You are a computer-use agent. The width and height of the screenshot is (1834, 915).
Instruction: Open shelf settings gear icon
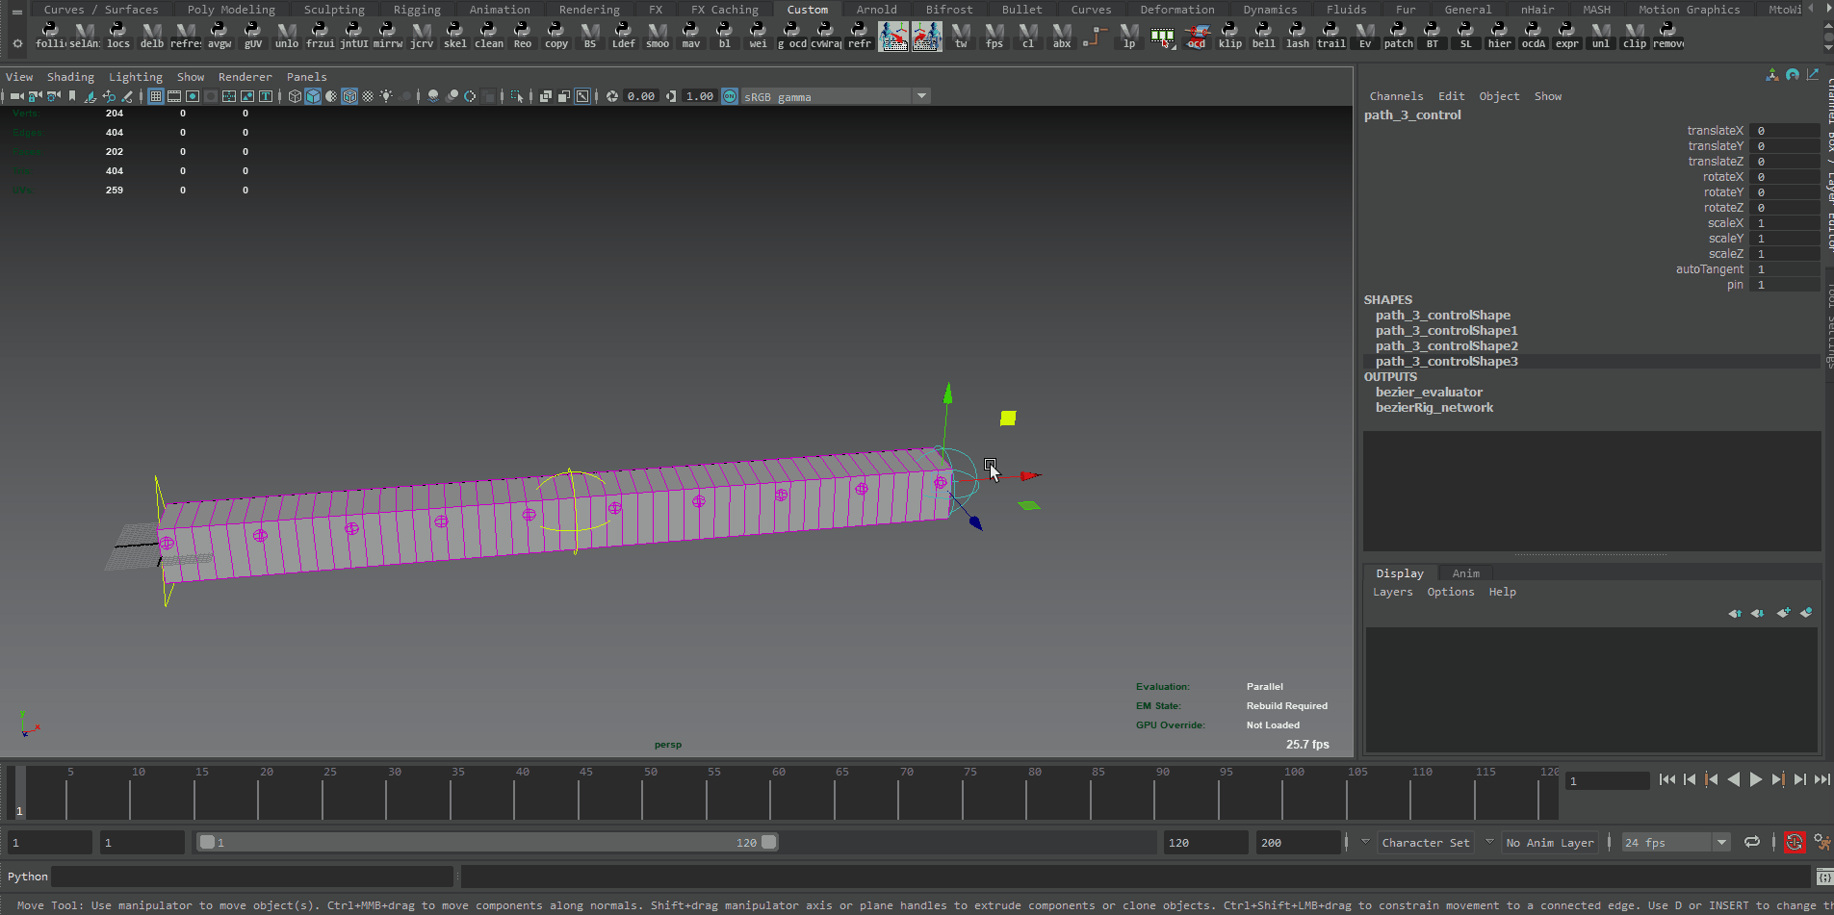[x=17, y=43]
